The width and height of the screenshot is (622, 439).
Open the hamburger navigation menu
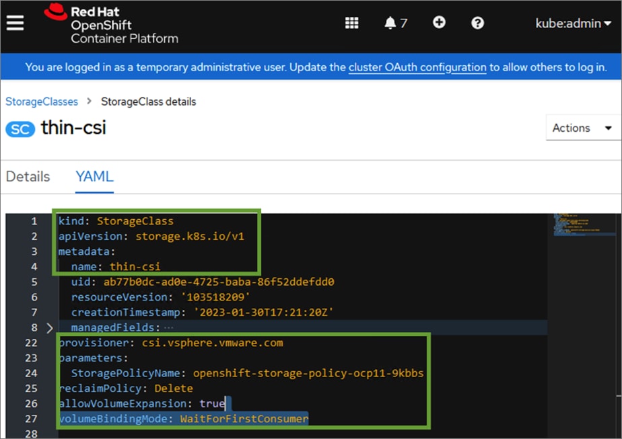coord(15,23)
